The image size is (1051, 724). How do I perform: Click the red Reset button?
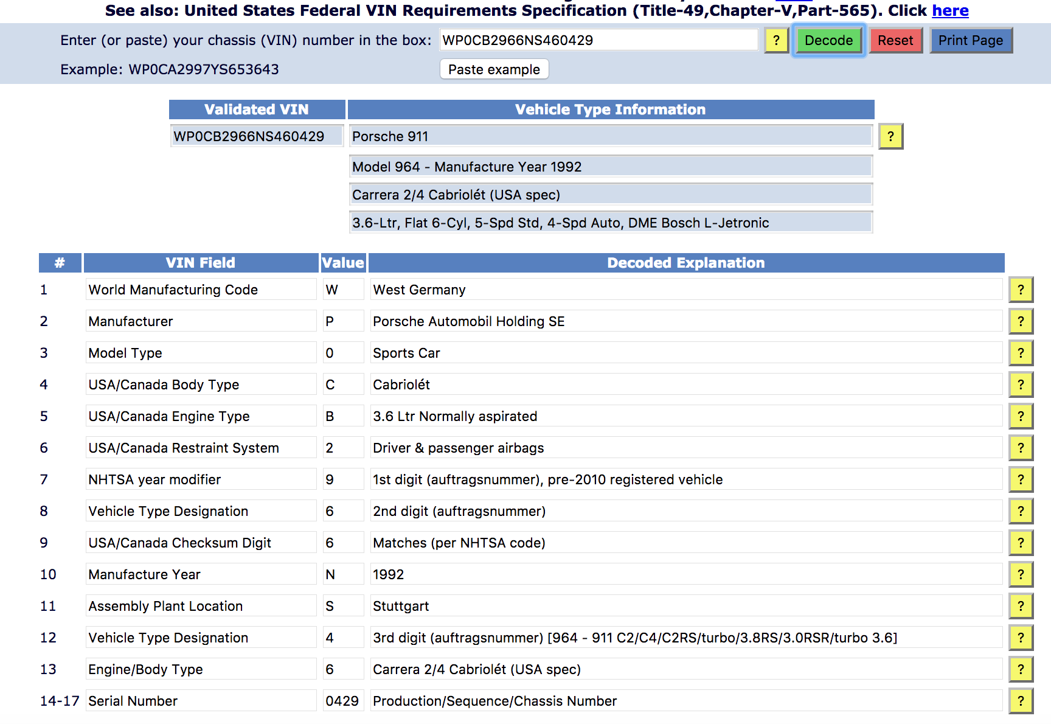tap(895, 41)
